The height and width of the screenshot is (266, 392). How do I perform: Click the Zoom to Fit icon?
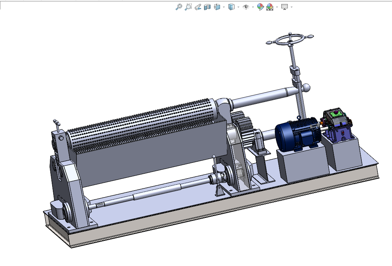[x=179, y=7]
